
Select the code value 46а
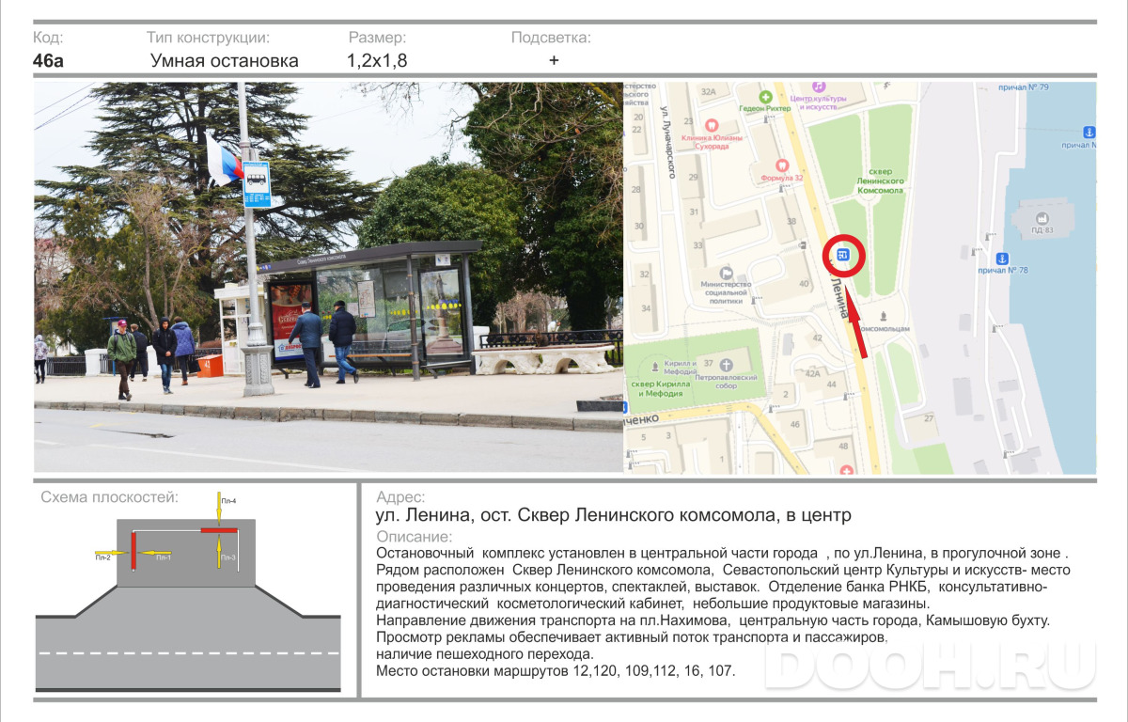click(49, 61)
